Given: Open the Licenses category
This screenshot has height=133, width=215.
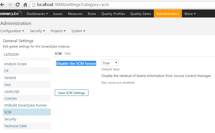Looking at the screenshot, I should coord(11,98).
